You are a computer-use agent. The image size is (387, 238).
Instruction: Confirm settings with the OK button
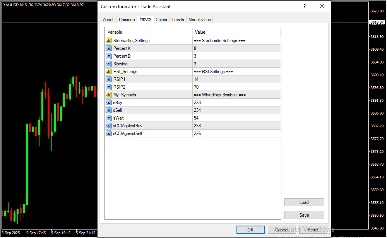[250, 230]
